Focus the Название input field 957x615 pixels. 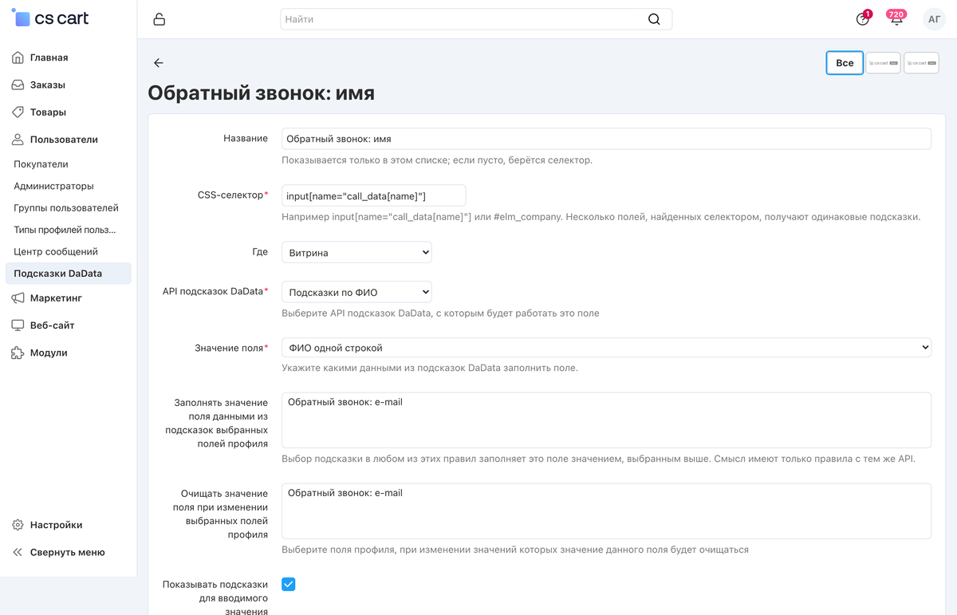[x=606, y=139]
